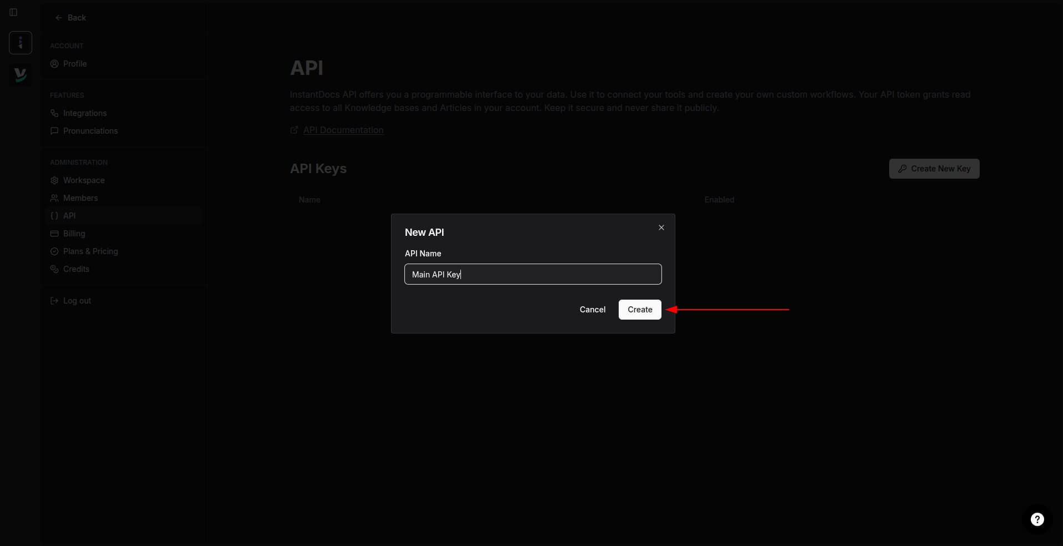Open the help question mark bubble
Viewport: 1063px width, 546px height.
coord(1036,519)
